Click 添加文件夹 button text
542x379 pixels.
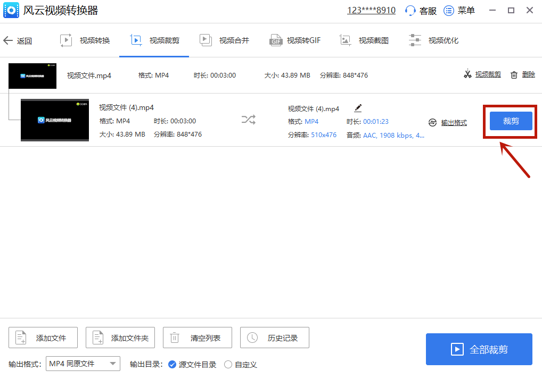pyautogui.click(x=129, y=338)
